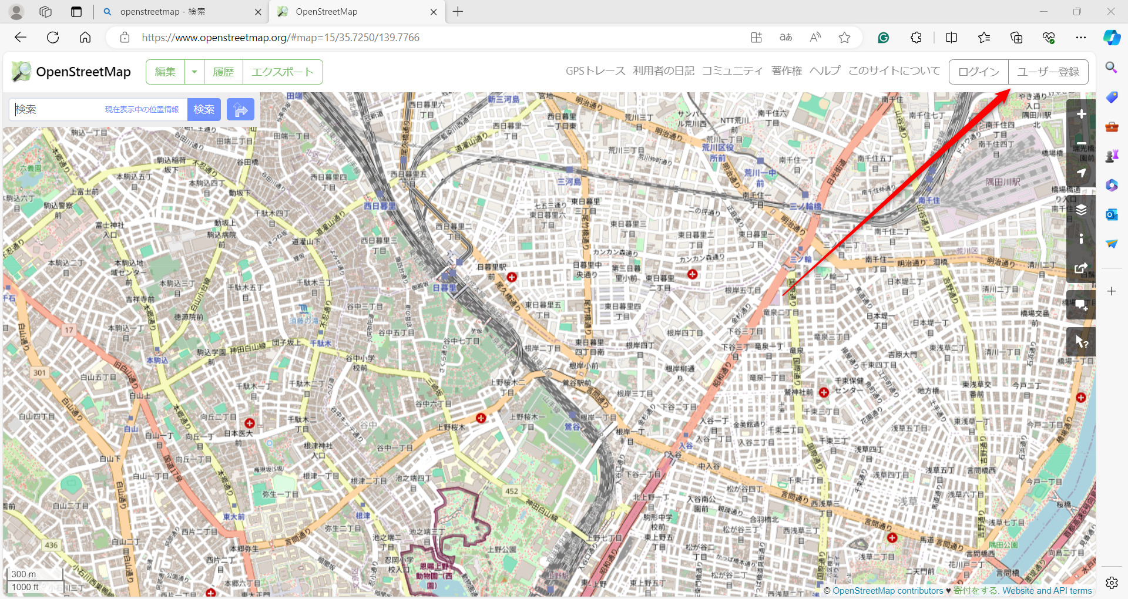Zoom out on the map
The width and height of the screenshot is (1128, 599).
point(1080,143)
